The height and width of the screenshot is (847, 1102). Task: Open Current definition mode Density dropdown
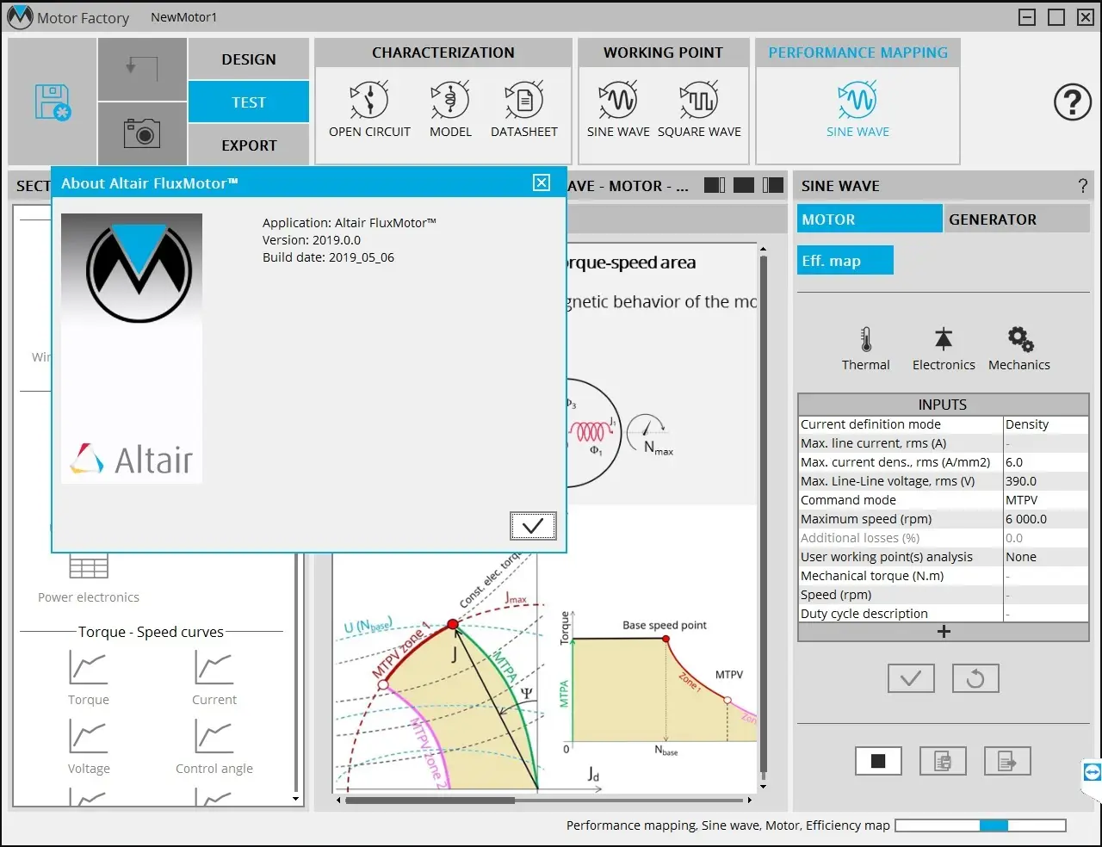pos(1046,424)
